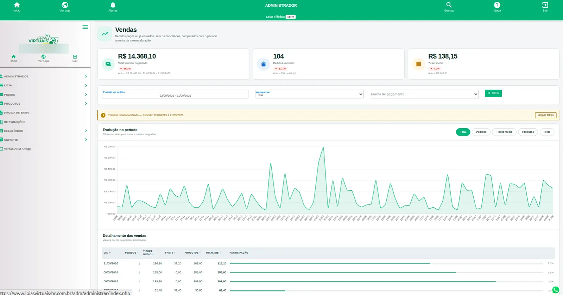Open the Alertas bell icon
Viewport: 563px width, 295px height.
click(x=113, y=5)
